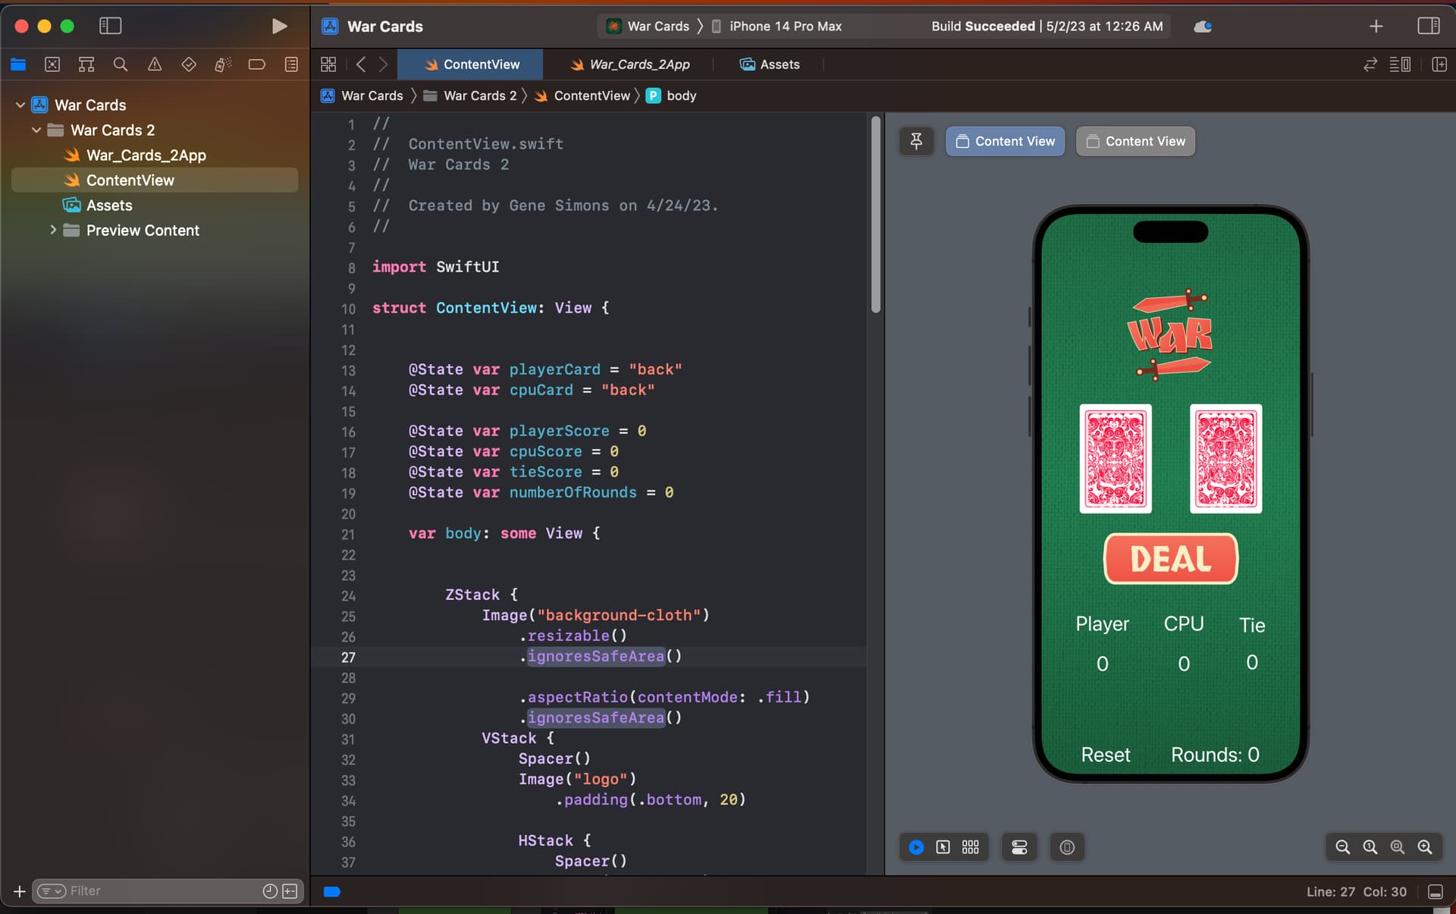Preview on a connected device
Image resolution: width=1456 pixels, height=914 pixels.
coord(1067,847)
